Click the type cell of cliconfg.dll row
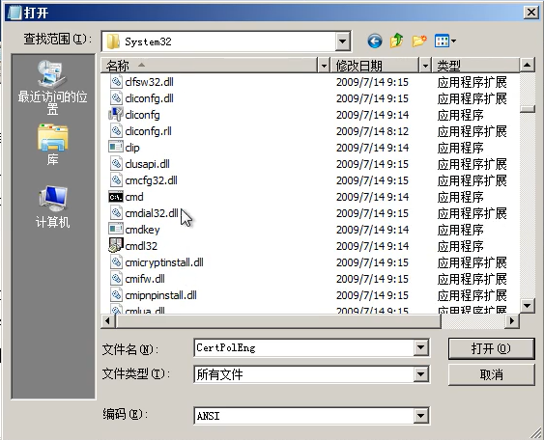This screenshot has height=440, width=544. (472, 98)
